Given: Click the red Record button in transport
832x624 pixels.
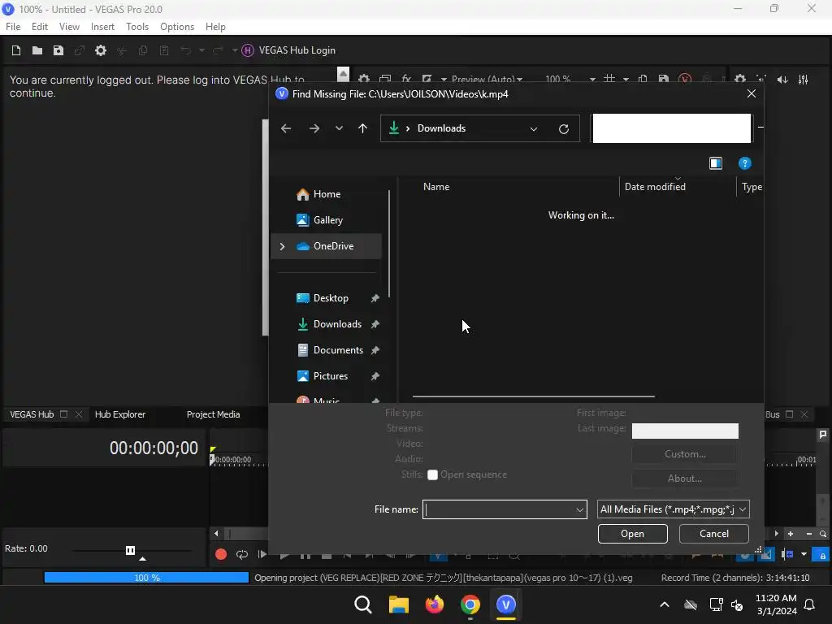Looking at the screenshot, I should click(x=221, y=554).
